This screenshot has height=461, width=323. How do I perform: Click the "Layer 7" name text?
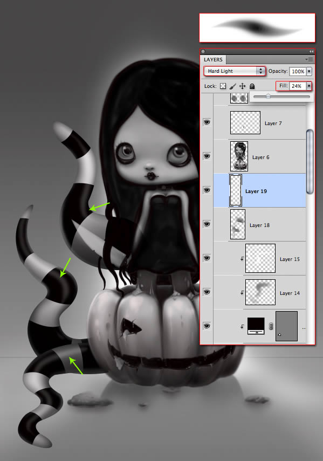[273, 123]
